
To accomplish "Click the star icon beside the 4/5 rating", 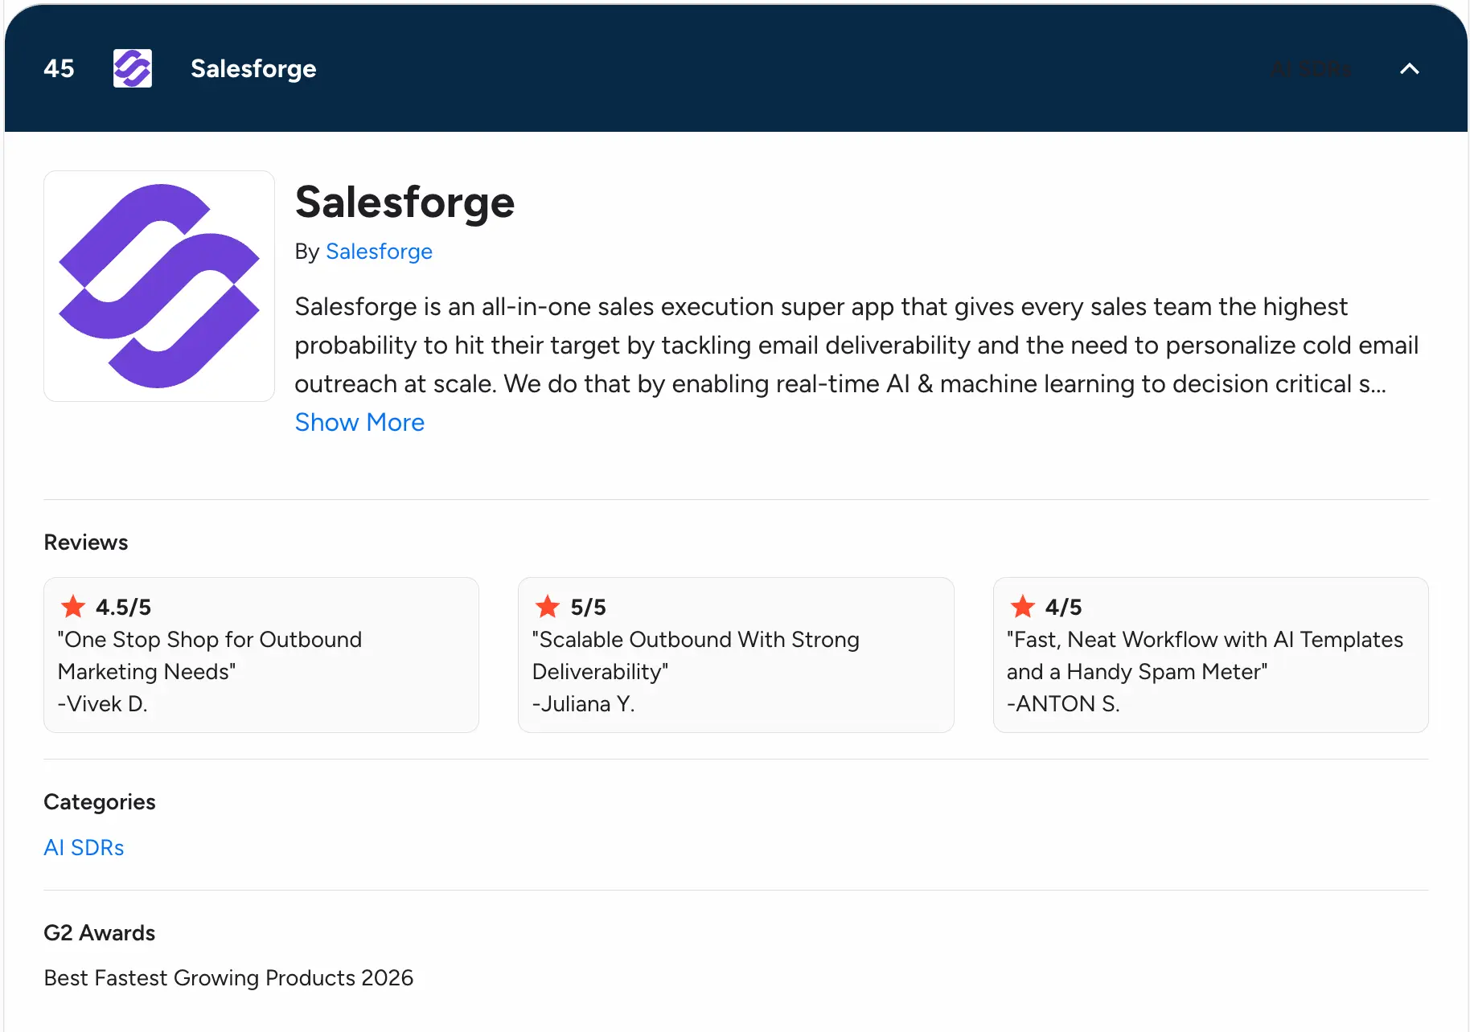I will 1023,606.
